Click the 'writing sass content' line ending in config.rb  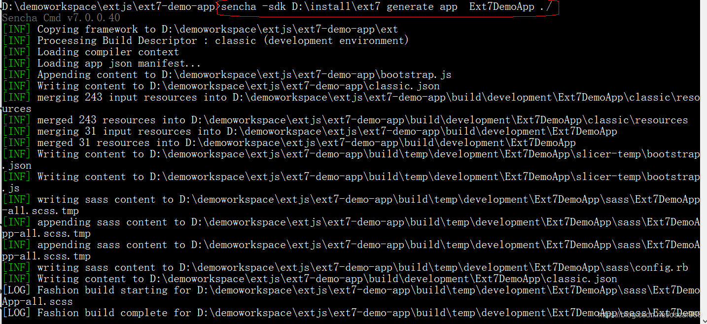click(x=345, y=267)
